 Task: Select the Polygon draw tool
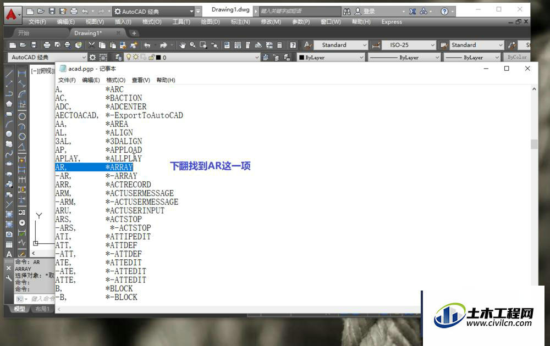click(9, 104)
